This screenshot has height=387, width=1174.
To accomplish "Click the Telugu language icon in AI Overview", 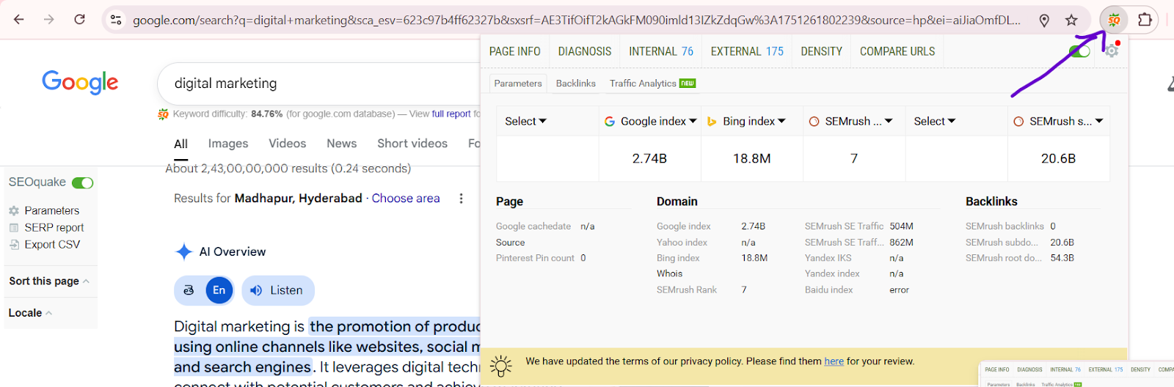I will 189,290.
